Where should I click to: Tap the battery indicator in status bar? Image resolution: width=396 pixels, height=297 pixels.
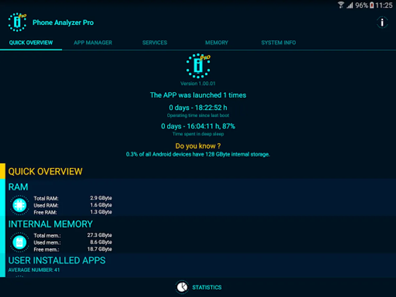click(372, 5)
